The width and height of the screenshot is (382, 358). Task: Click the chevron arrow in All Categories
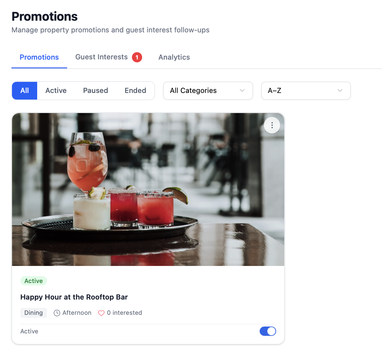(242, 91)
